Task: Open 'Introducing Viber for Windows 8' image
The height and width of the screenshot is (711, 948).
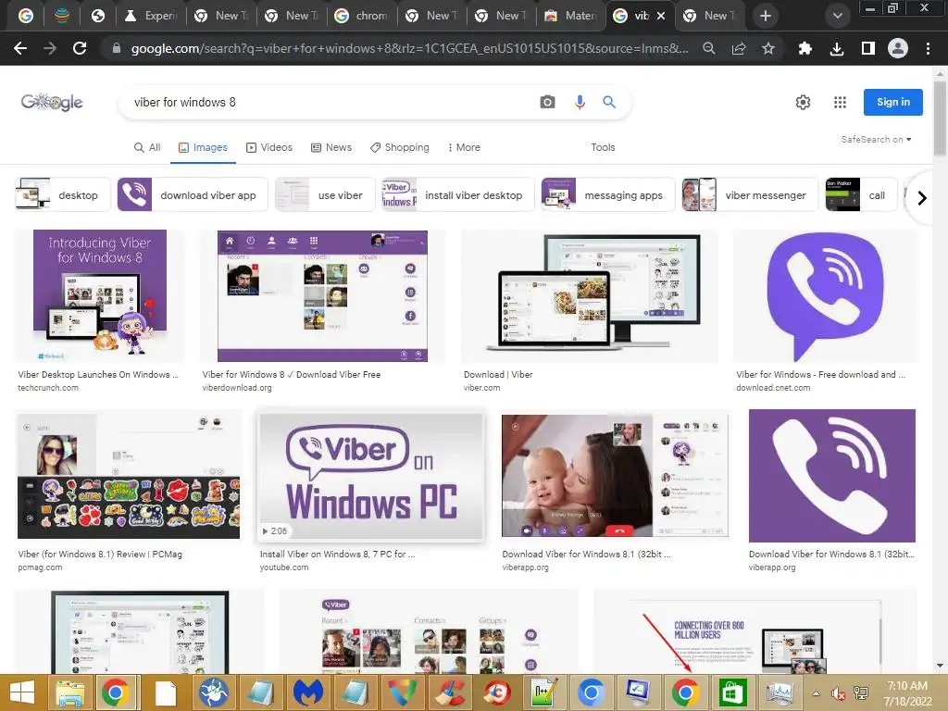Action: (x=100, y=295)
